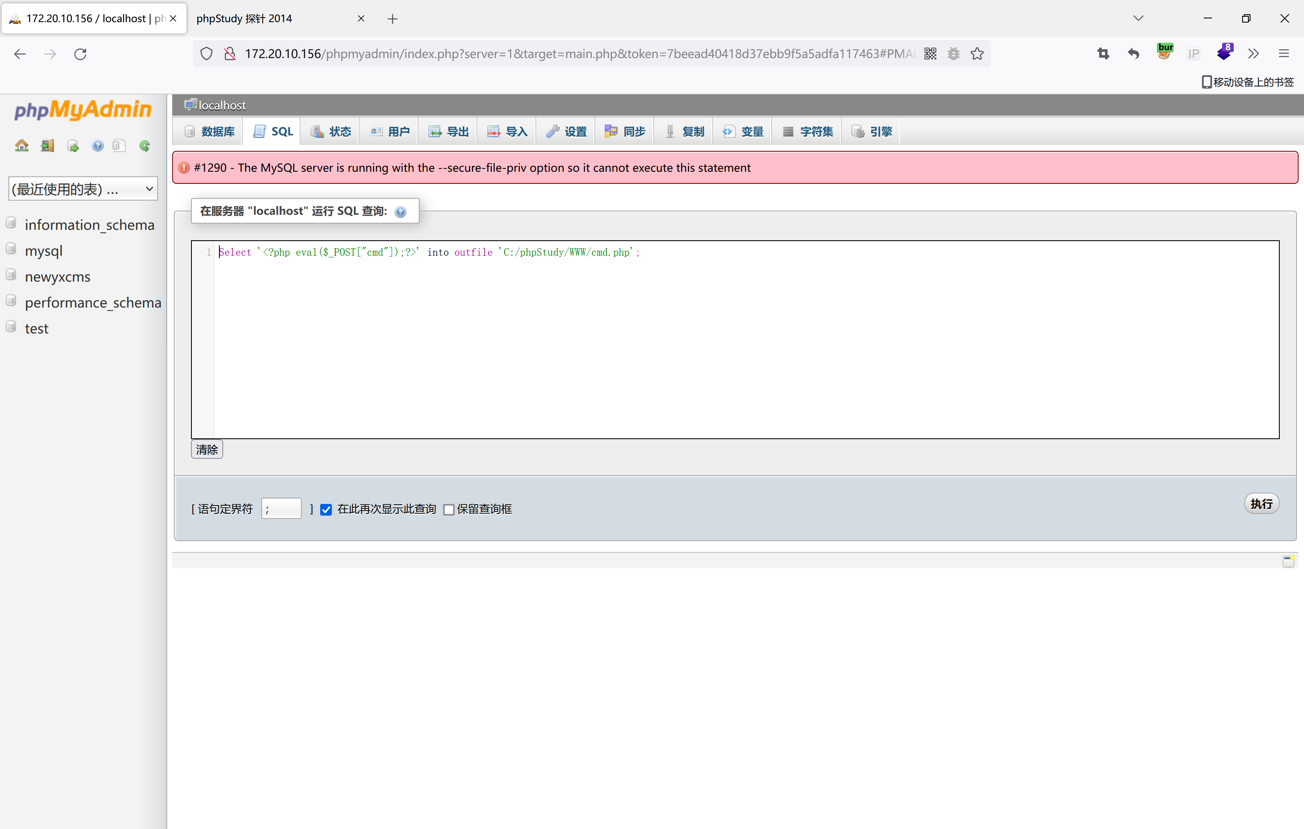1304x829 pixels.
Task: Bookmark the page with the star icon
Action: [977, 53]
